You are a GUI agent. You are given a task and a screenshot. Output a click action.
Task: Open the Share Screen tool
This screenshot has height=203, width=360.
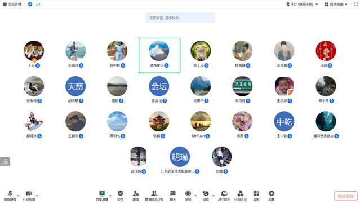pos(102,196)
